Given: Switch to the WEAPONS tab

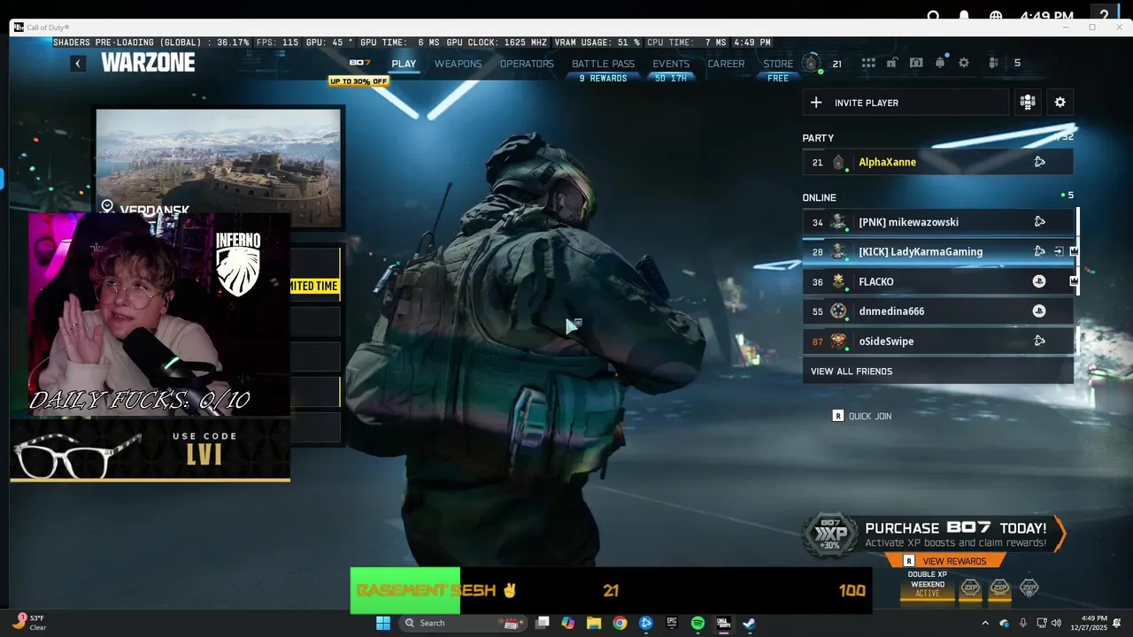Looking at the screenshot, I should coord(458,64).
